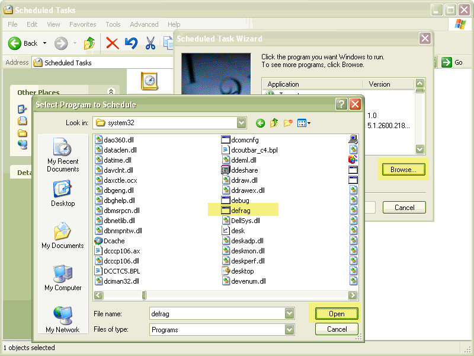This screenshot has height=356, width=474.
Task: Select devenum.dll in file list
Action: (244, 281)
